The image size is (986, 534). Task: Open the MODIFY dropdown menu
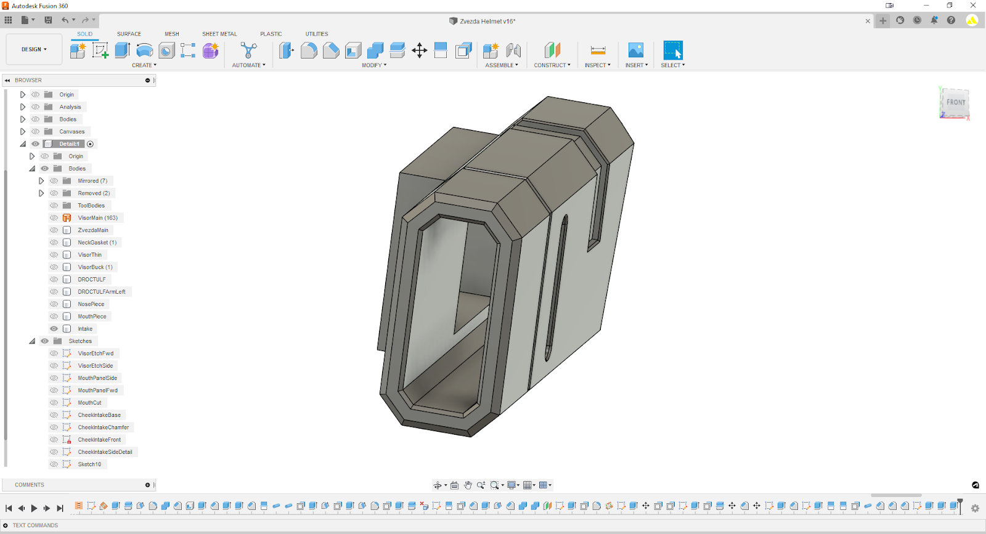[x=373, y=65]
